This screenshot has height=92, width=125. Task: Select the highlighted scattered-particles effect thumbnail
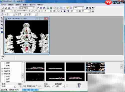coord(95,67)
